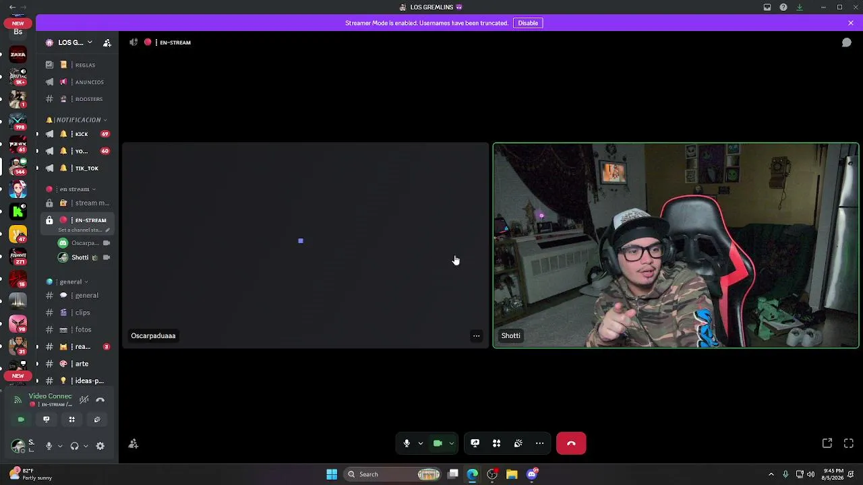Open more call options ellipsis at bottom
Image resolution: width=863 pixels, height=485 pixels.
(x=539, y=443)
